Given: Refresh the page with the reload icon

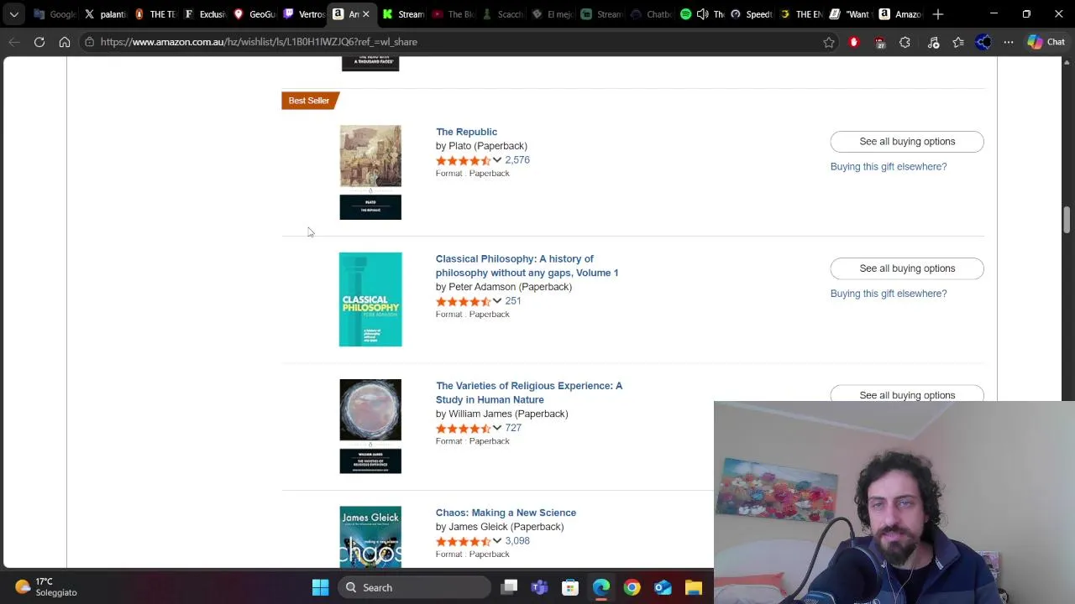Looking at the screenshot, I should (x=39, y=42).
